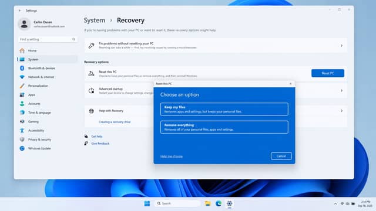Click the Carlos Dusan account name
This screenshot has height=211, width=376.
(43, 22)
